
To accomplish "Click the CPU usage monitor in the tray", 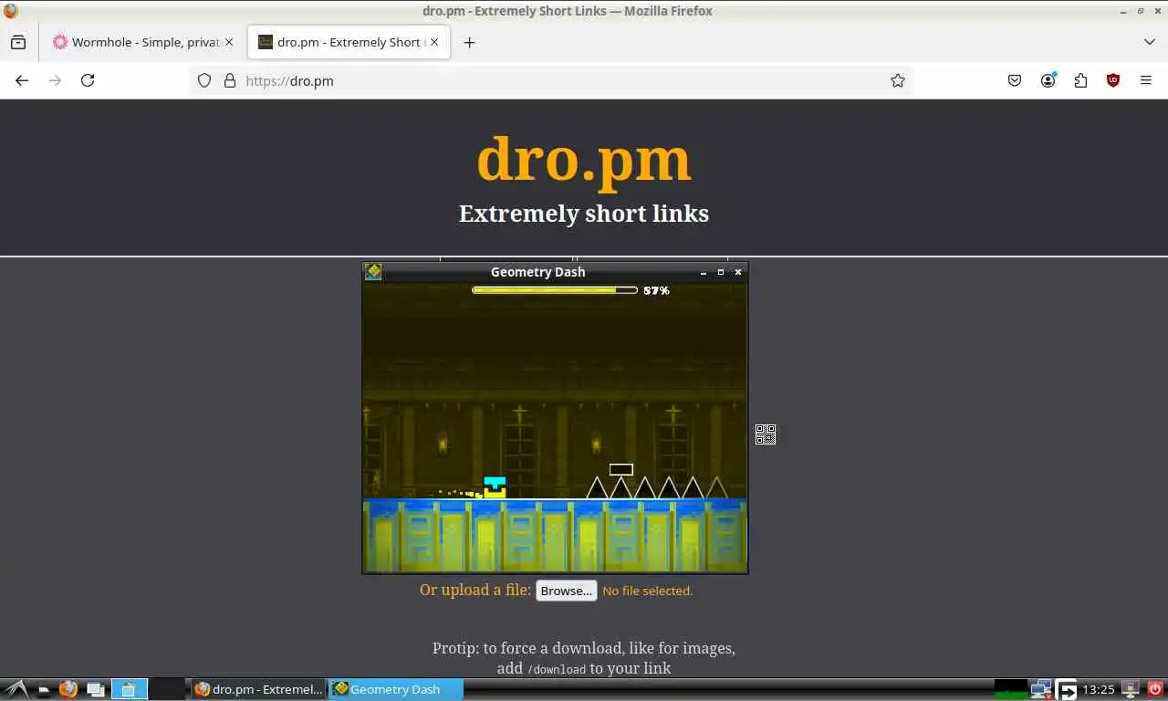I will coord(1011,689).
